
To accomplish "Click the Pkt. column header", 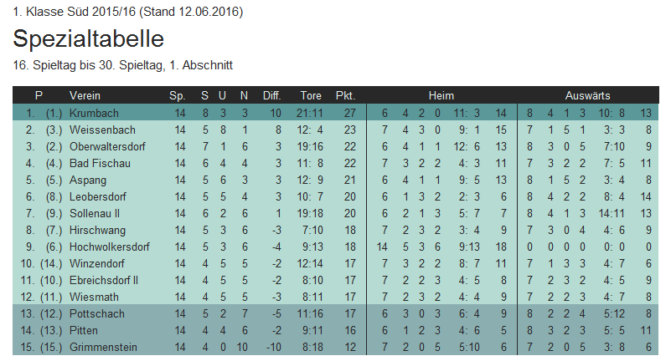I will pos(345,95).
